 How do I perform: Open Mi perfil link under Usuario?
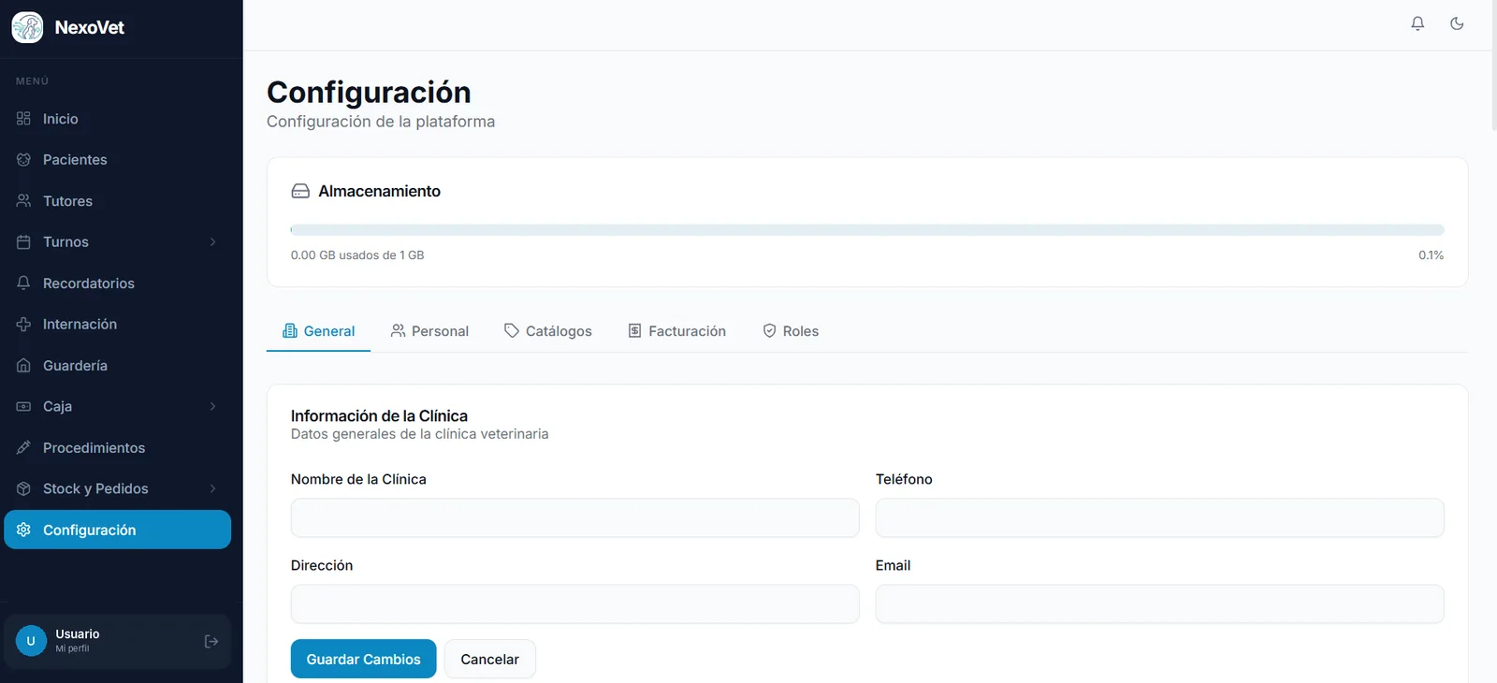coord(72,648)
